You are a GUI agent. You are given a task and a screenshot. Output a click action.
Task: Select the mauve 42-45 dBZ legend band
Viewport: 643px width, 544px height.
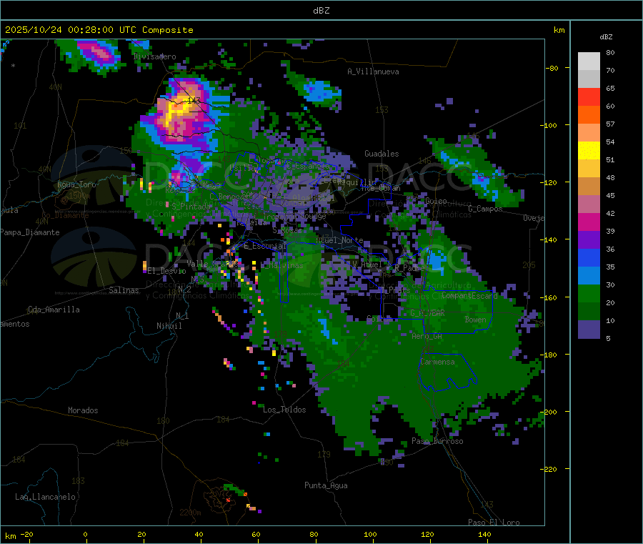pos(589,204)
